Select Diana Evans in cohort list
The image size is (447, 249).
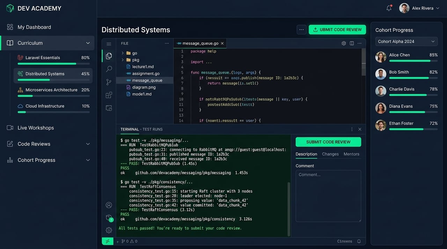406,108
